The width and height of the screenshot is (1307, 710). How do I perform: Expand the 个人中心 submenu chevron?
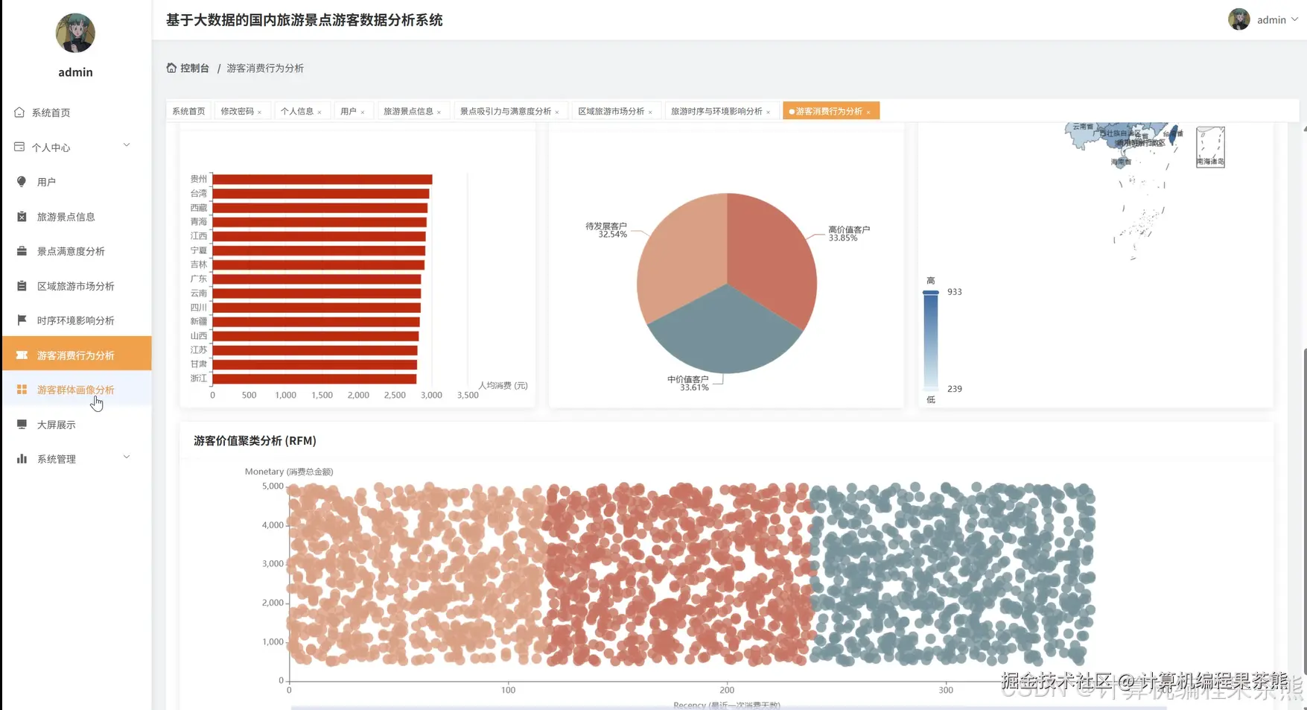click(x=127, y=145)
